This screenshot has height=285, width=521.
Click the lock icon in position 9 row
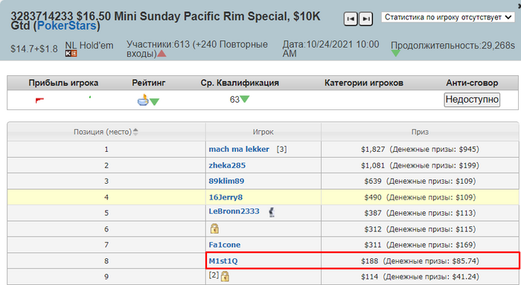225,276
